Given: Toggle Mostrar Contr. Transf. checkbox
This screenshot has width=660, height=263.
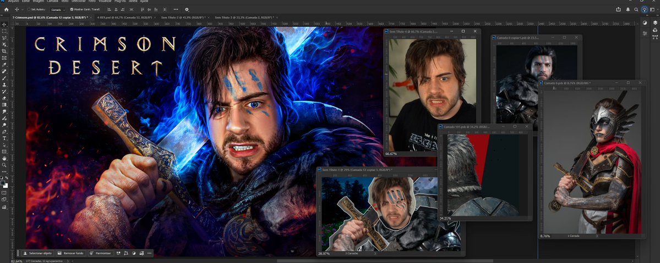Looking at the screenshot, I should [x=72, y=9].
